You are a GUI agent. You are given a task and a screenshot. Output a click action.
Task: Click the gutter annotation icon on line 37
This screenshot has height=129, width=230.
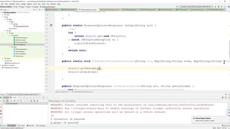tap(51, 25)
